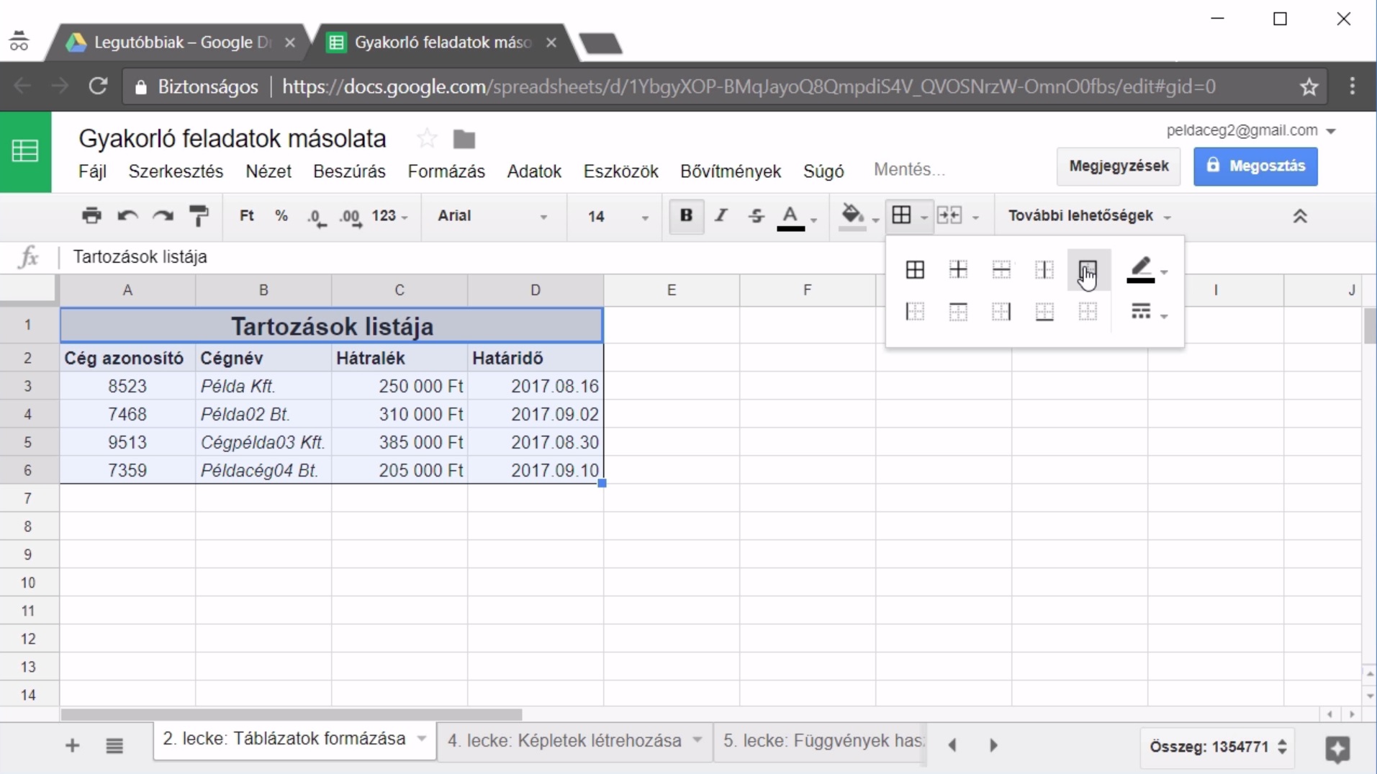
Task: Clear all borders option
Action: 1088,312
